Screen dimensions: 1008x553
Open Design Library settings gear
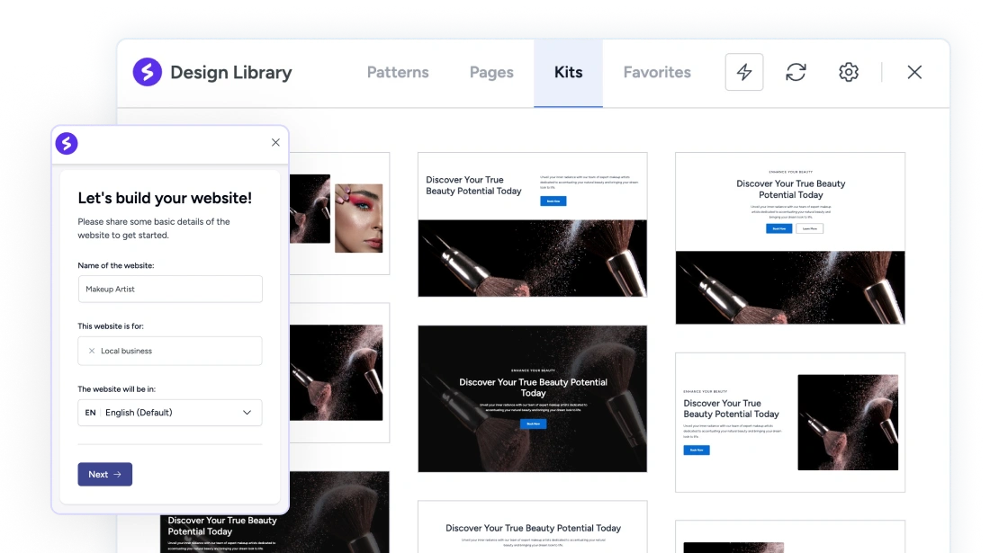(x=848, y=72)
